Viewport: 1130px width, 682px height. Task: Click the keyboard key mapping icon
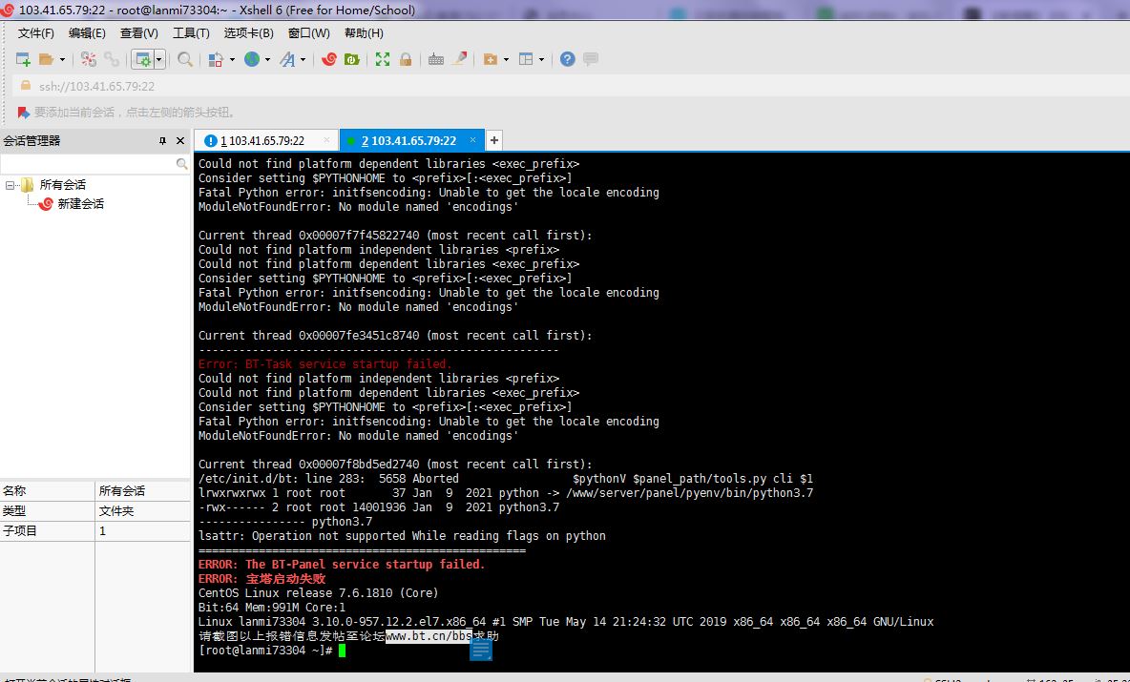click(436, 59)
